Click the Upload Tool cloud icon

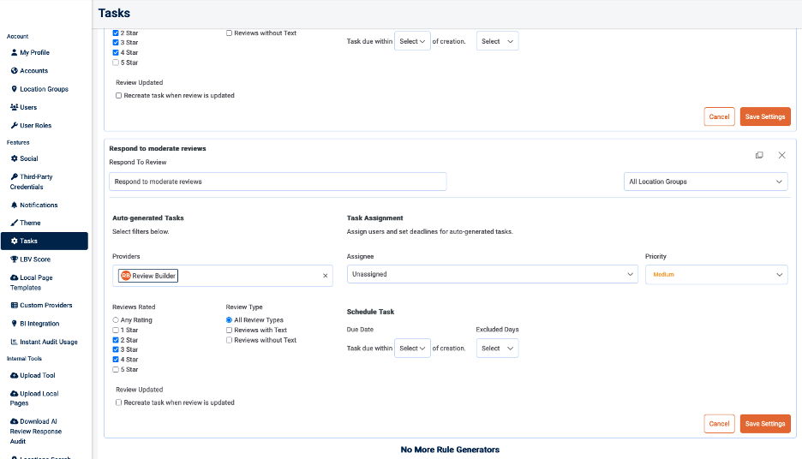click(14, 375)
